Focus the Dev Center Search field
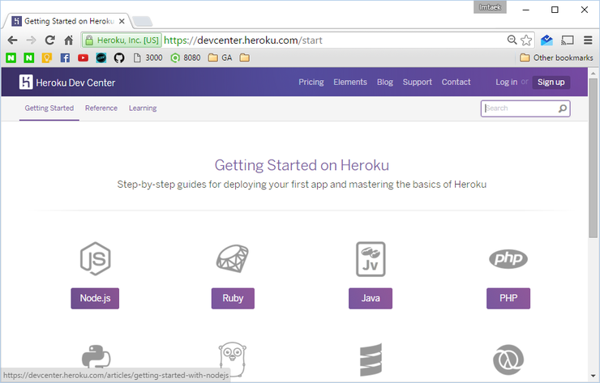This screenshot has height=383, width=600. point(525,109)
